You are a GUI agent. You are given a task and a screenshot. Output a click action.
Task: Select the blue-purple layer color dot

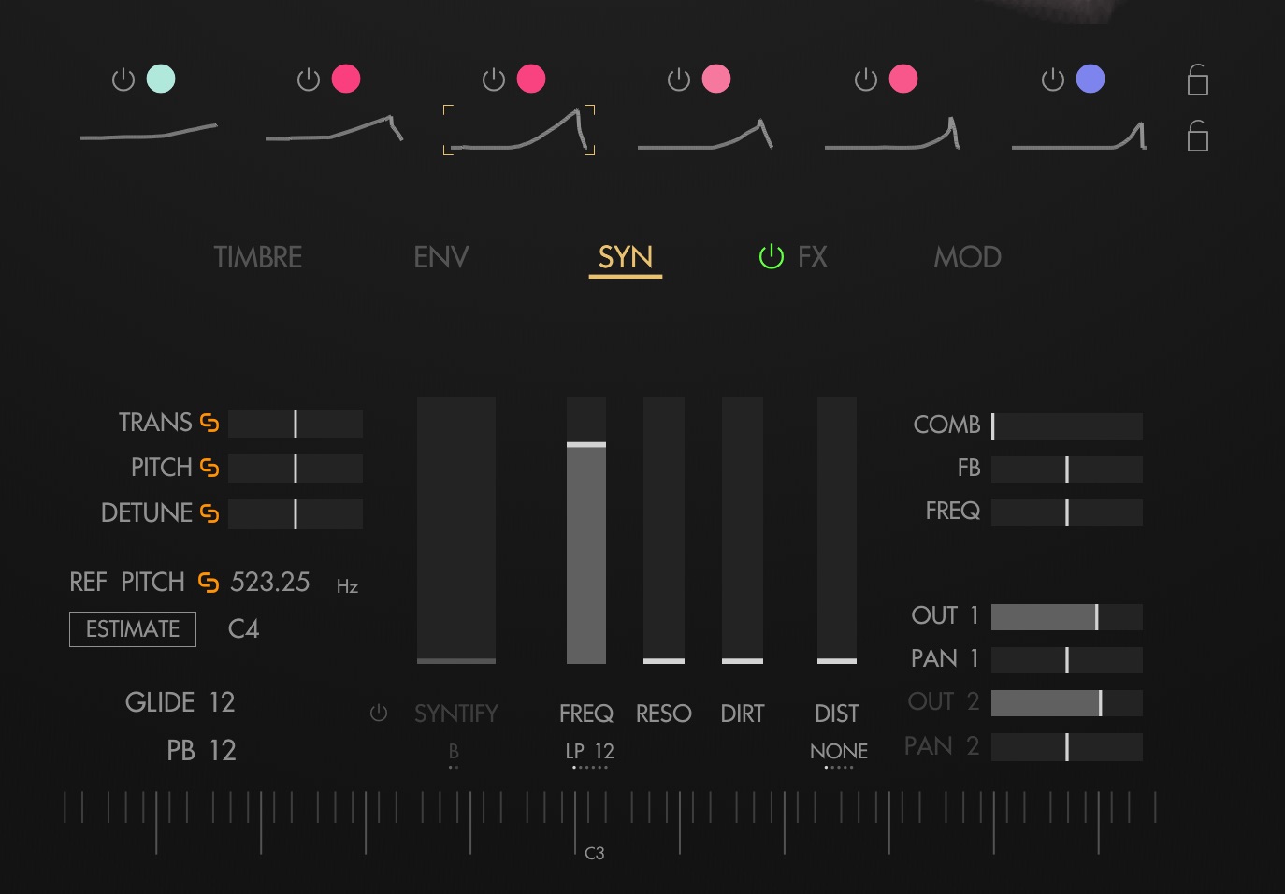pos(1090,79)
